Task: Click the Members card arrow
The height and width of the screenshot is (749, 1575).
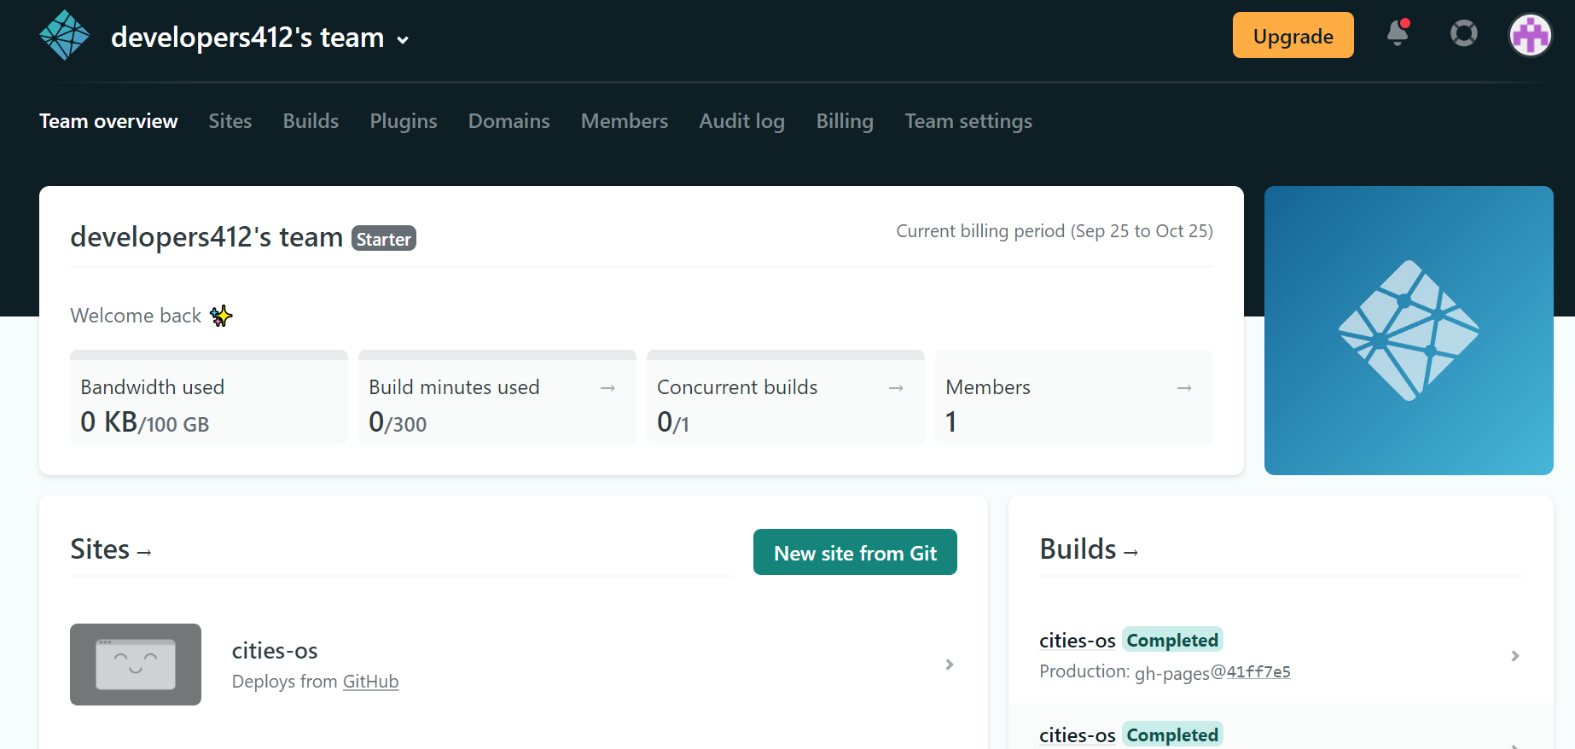Action: 1184,388
